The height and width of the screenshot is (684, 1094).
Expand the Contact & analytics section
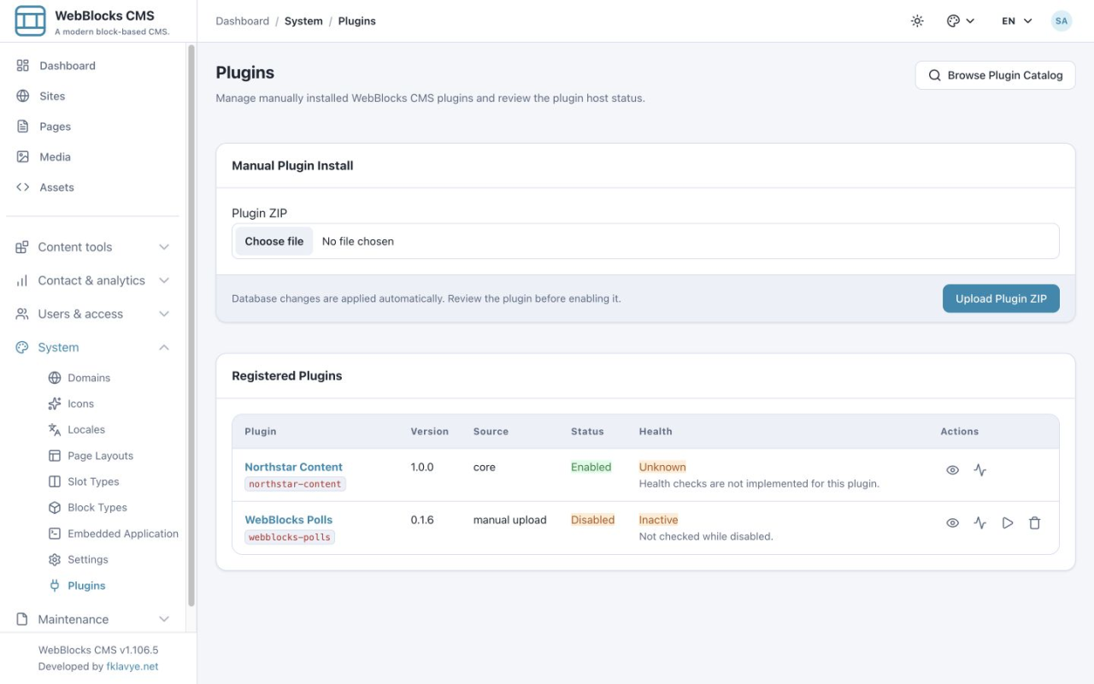92,280
